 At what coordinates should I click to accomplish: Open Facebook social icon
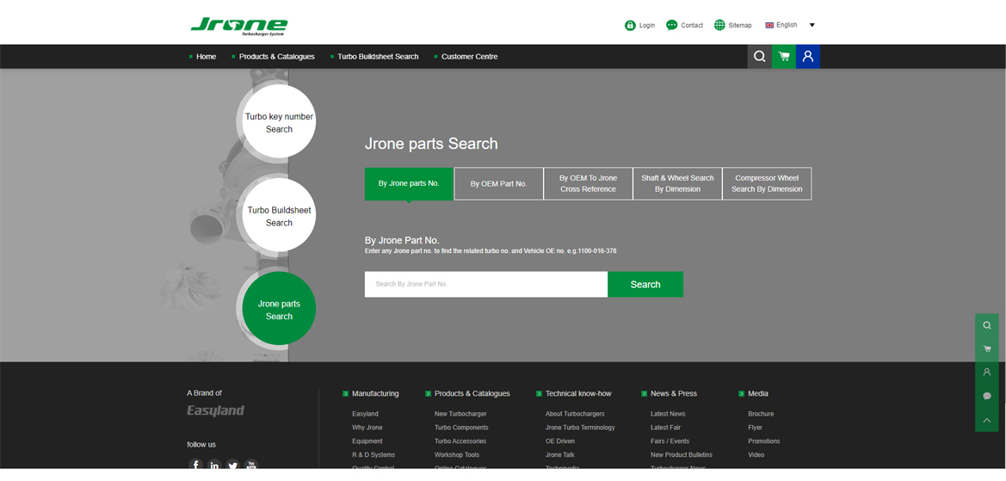tap(195, 465)
